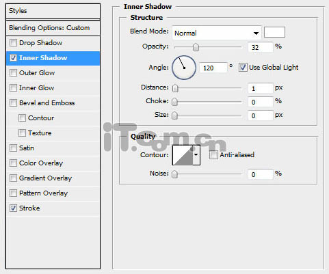Open Color Overlay settings row
329x274 pixels.
point(53,163)
